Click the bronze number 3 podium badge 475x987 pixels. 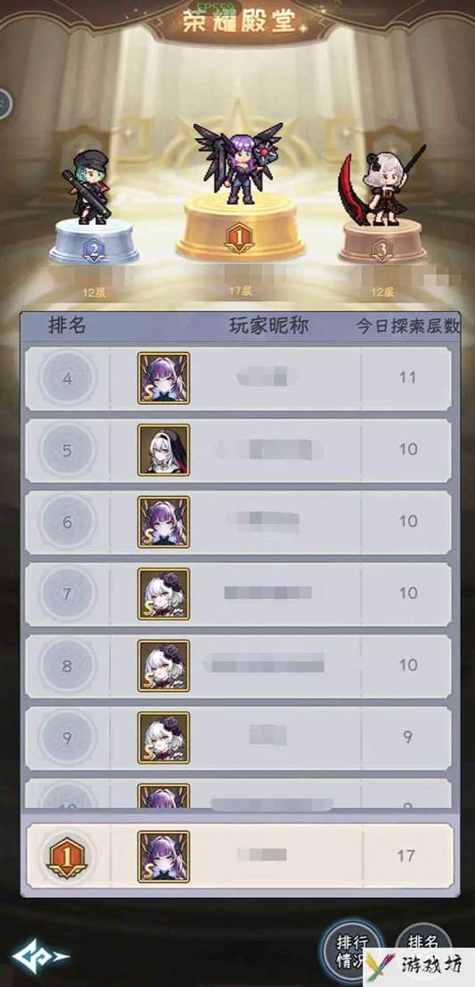coord(382,251)
